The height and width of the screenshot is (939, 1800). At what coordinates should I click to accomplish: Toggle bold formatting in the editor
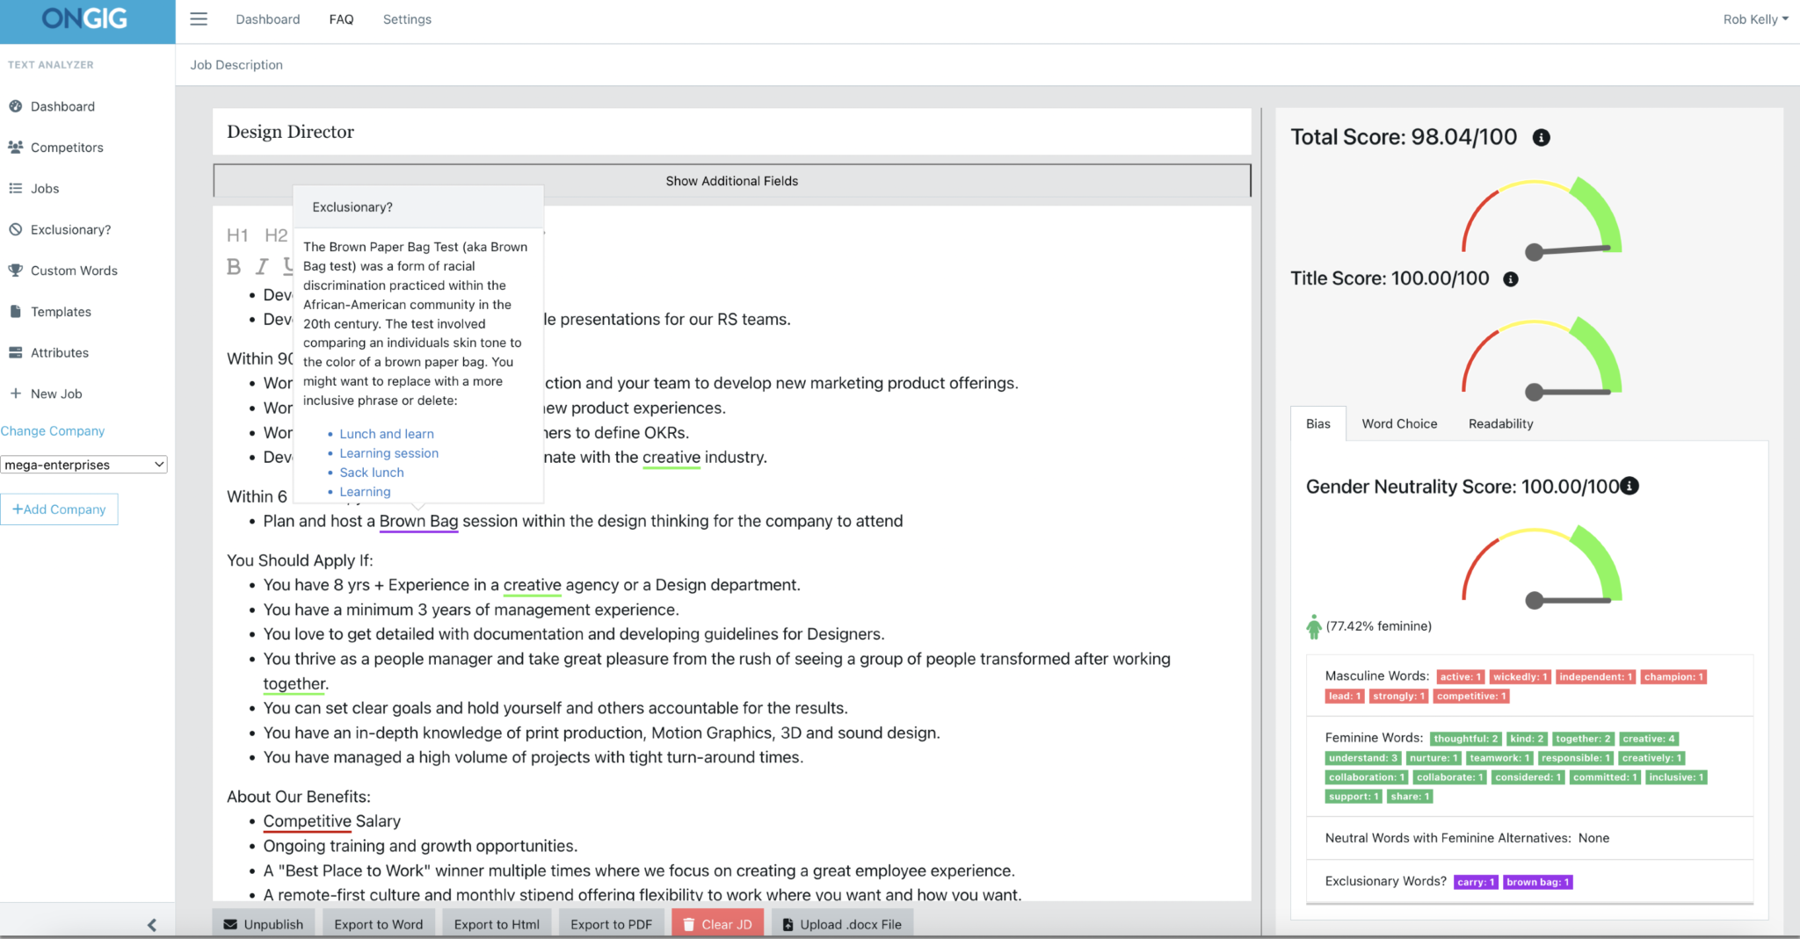point(233,267)
